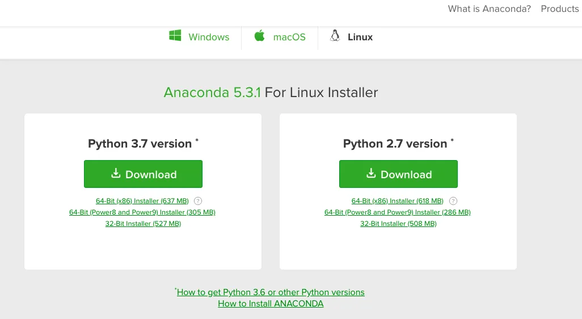Click download arrow icon in Python 3.7 button
582x319 pixels.
(116, 174)
